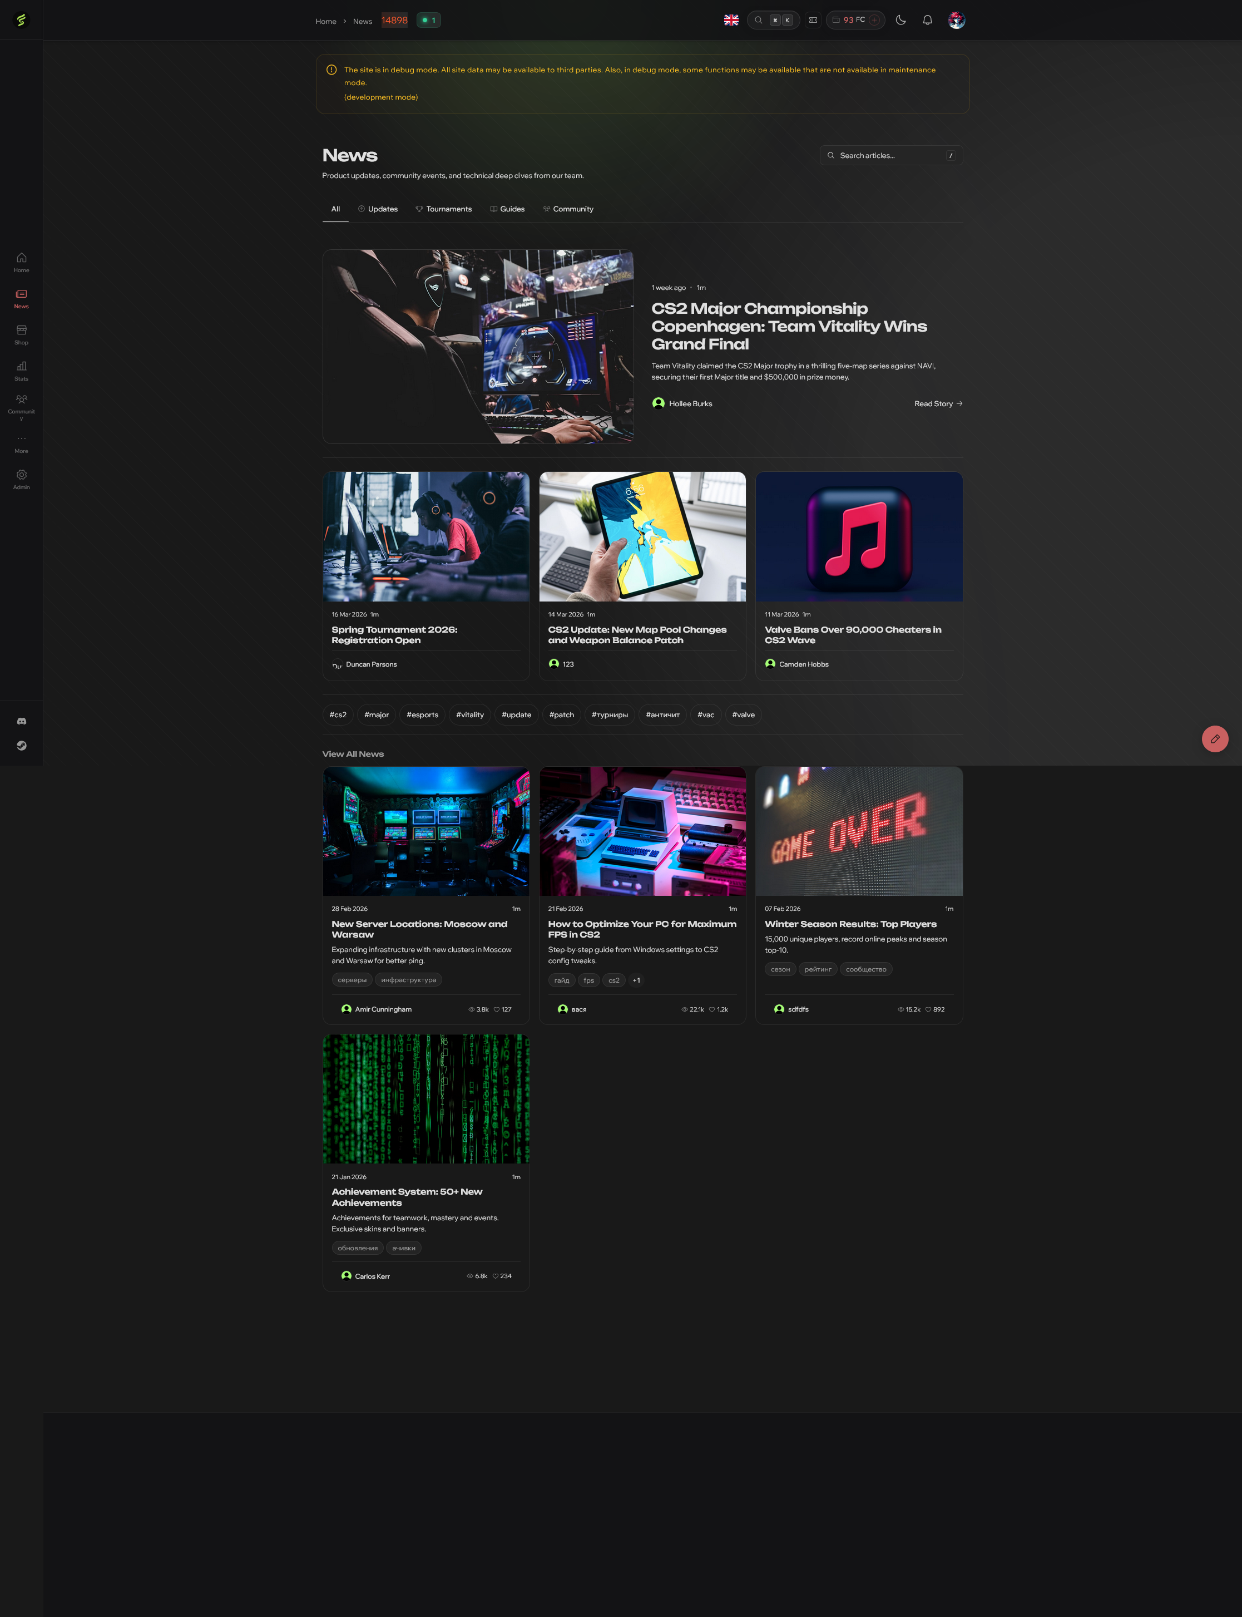The height and width of the screenshot is (1617, 1242).
Task: Open the Game Over article thumbnail
Action: point(858,831)
